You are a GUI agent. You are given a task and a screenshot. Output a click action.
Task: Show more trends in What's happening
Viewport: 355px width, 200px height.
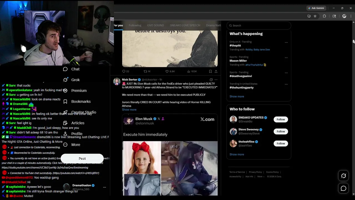[x=237, y=96]
